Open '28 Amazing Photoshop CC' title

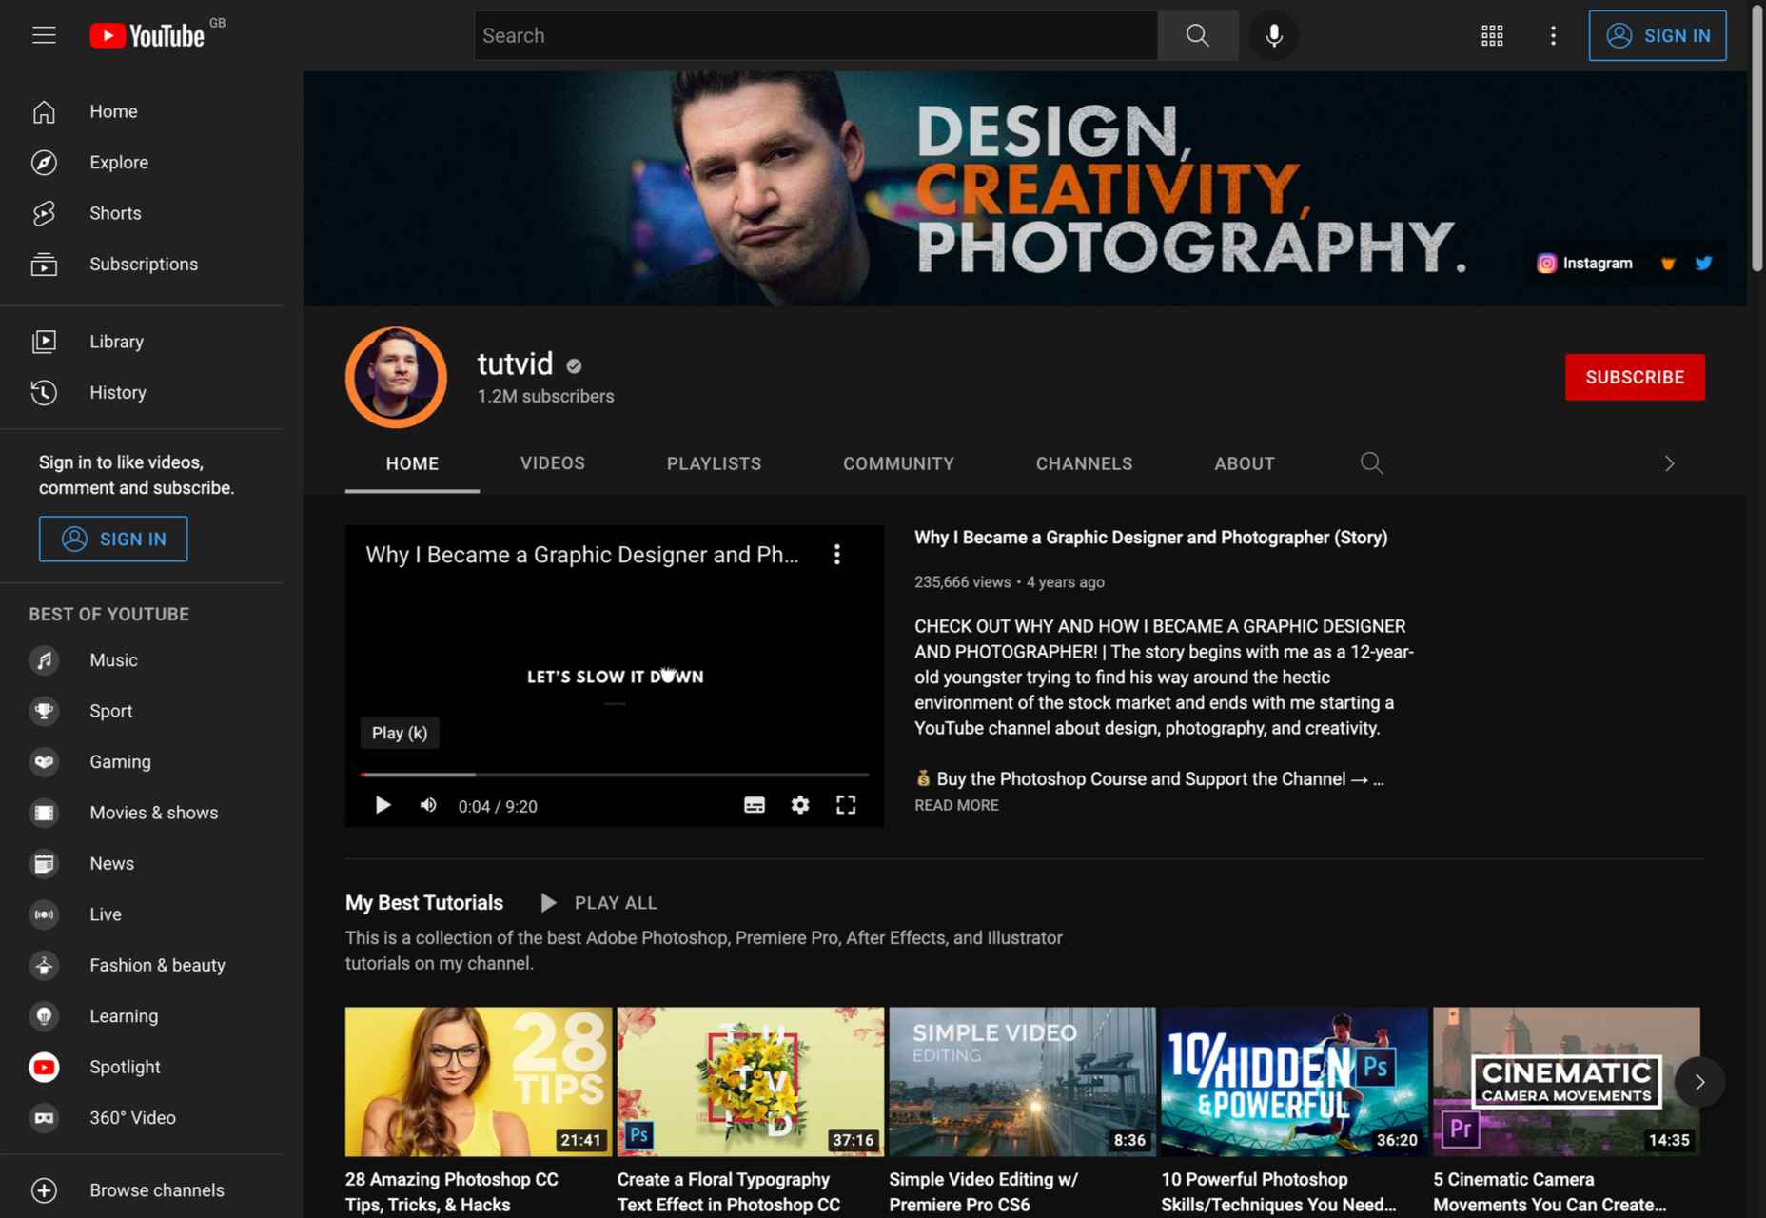click(x=452, y=1191)
